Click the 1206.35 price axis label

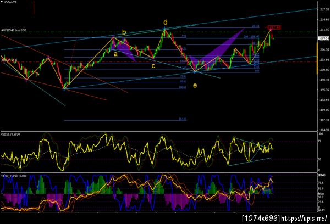pyautogui.click(x=324, y=50)
